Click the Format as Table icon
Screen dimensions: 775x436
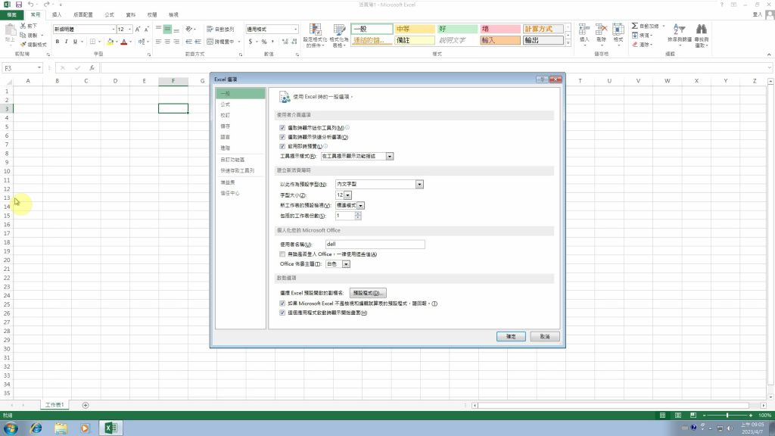tap(339, 35)
